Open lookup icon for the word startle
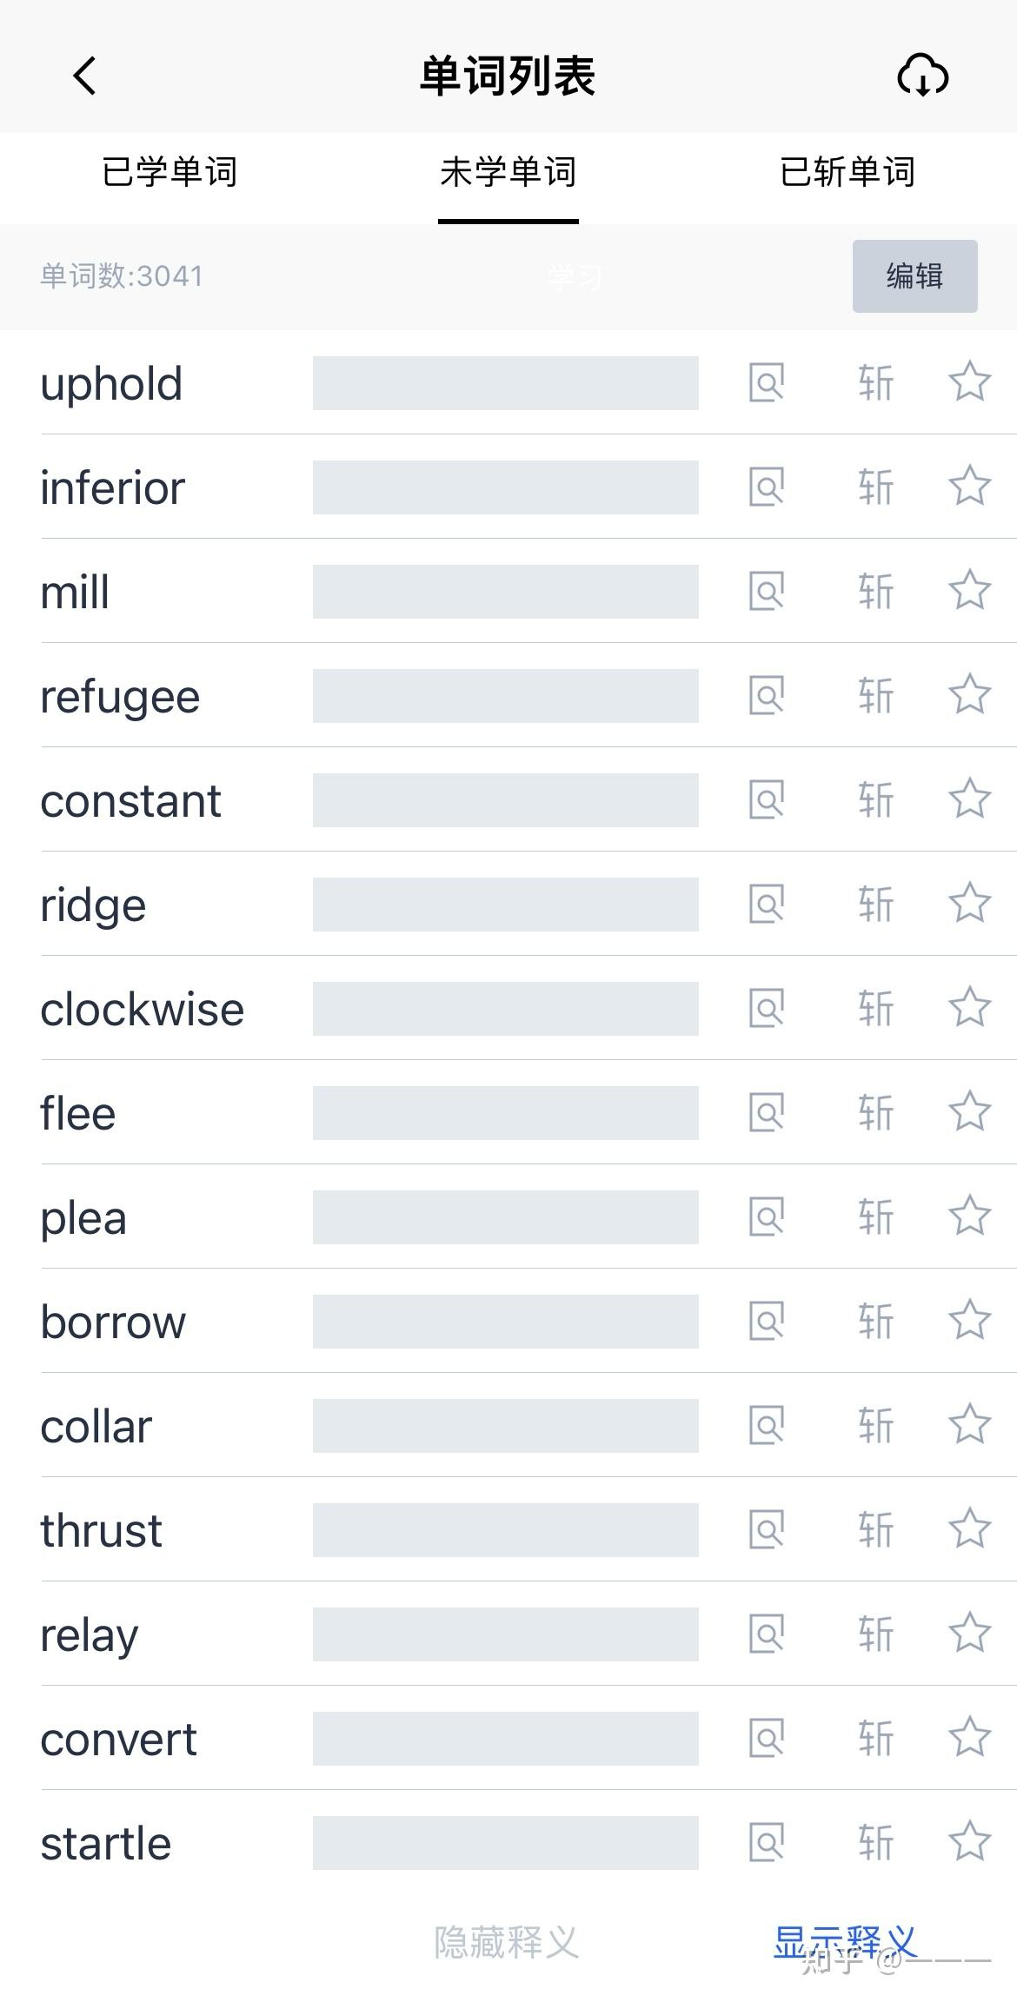Viewport: 1017px width, 2002px height. tap(767, 1842)
